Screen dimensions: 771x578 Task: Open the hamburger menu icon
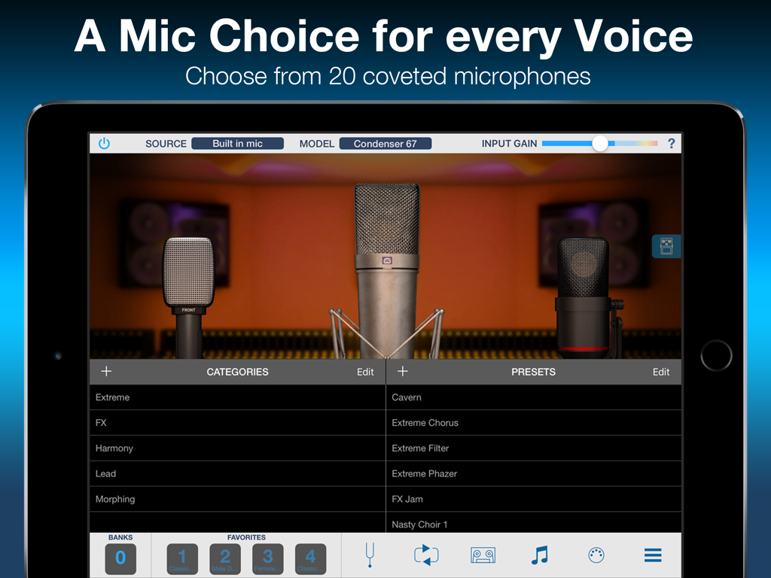tap(652, 555)
